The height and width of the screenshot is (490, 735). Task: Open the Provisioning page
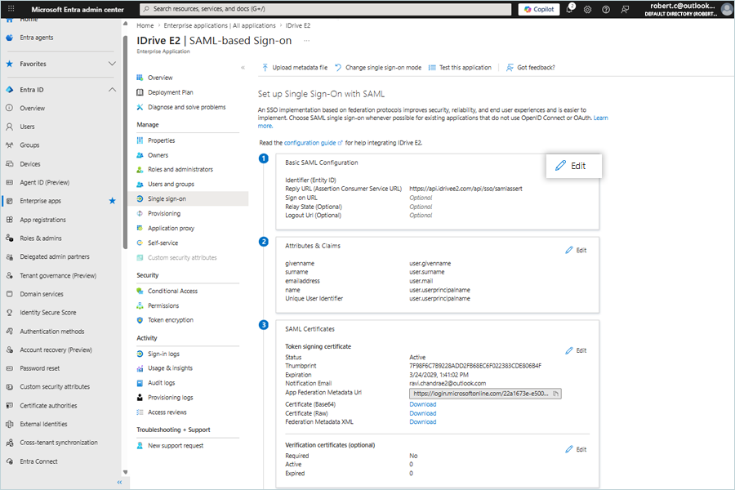[164, 213]
